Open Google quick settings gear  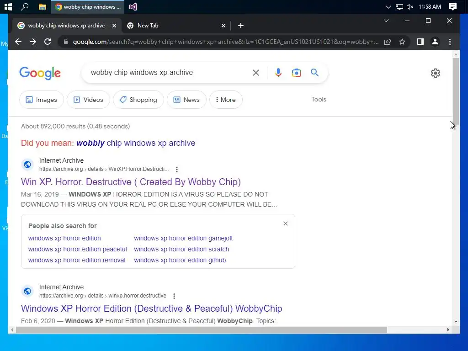[436, 73]
